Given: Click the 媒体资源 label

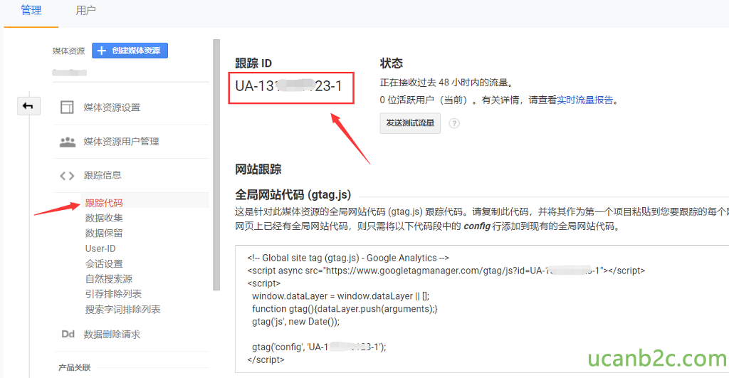Looking at the screenshot, I should click(68, 51).
